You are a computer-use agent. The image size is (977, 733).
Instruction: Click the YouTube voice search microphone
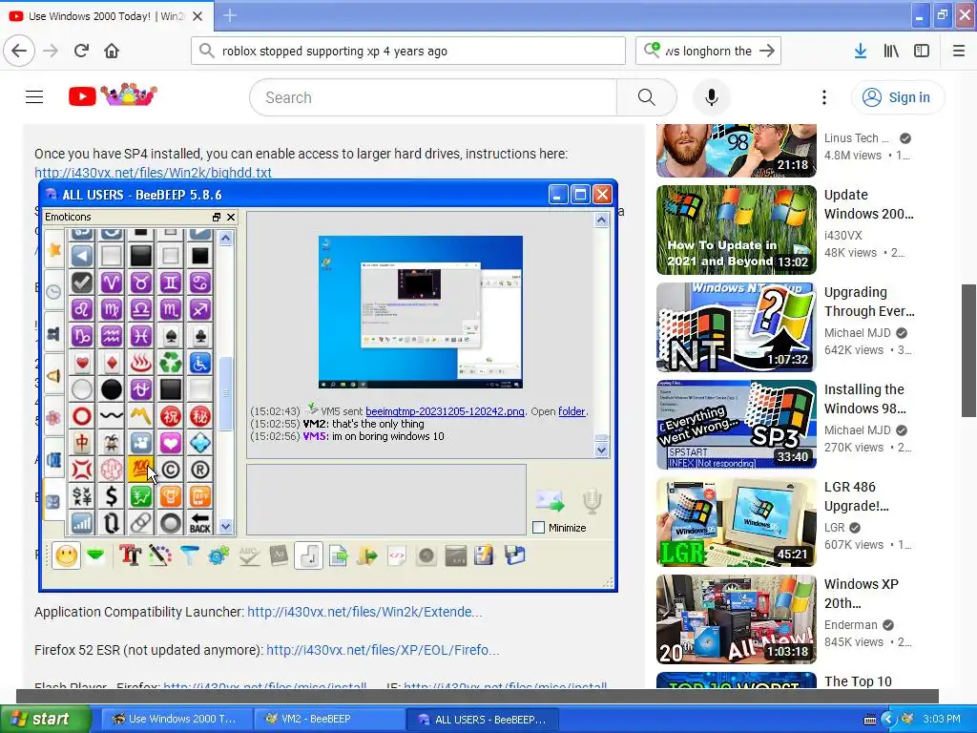[x=712, y=97]
